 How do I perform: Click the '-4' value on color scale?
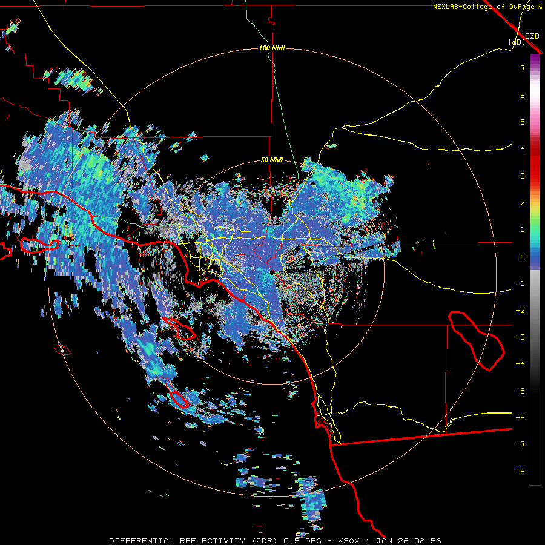click(x=520, y=364)
